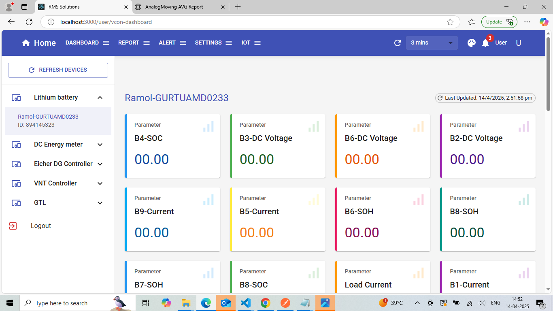Click the refresh icon beside interval selector
The width and height of the screenshot is (553, 311).
(x=398, y=43)
